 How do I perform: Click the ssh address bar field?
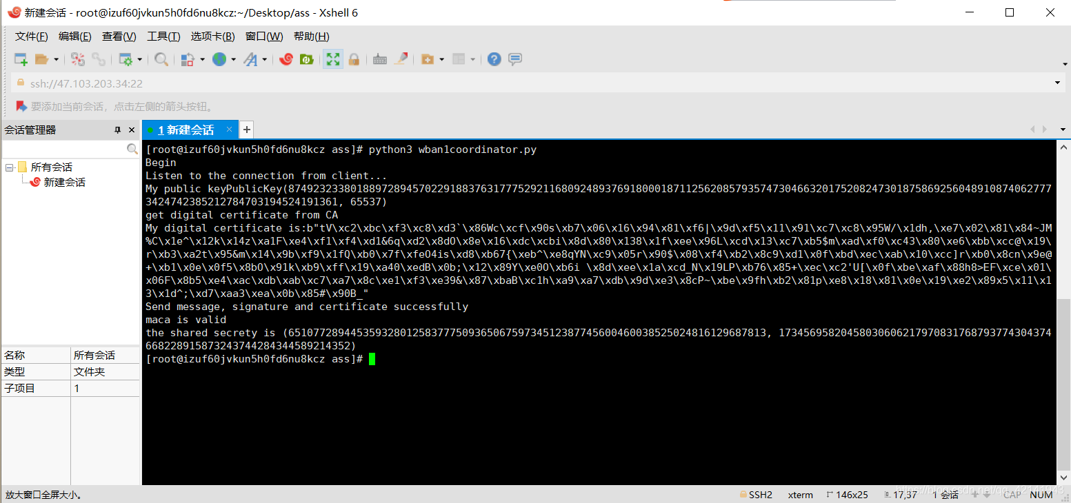coord(538,83)
